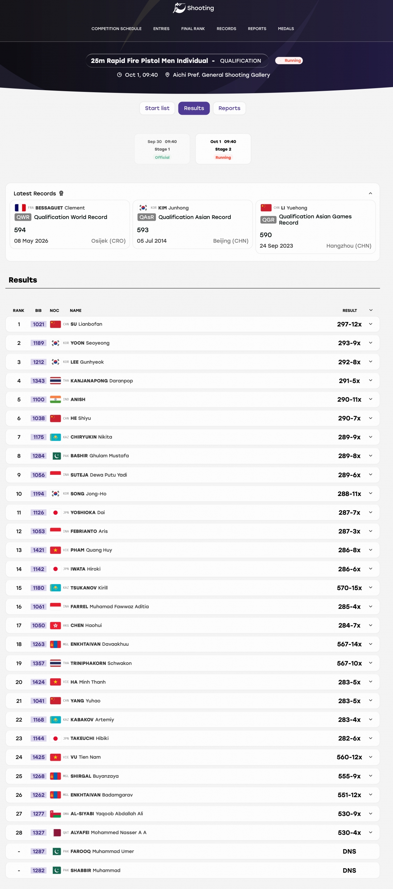Viewport: 393px width, 889px height.
Task: Click the Mongolia flag in ENKHTAIVAN Davaakhuu row
Action: pos(55,644)
